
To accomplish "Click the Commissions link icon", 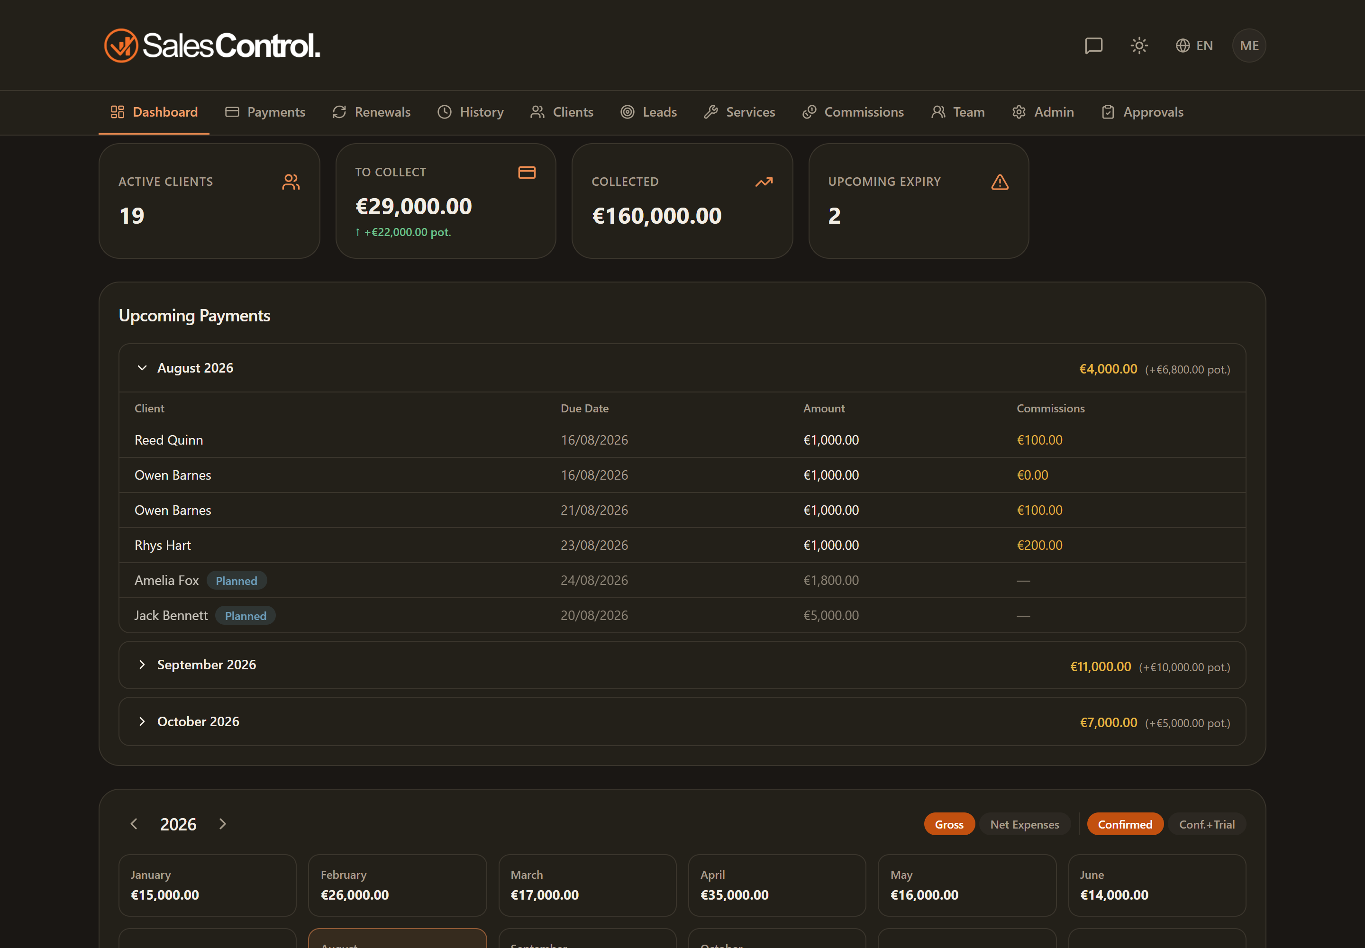I will (809, 112).
